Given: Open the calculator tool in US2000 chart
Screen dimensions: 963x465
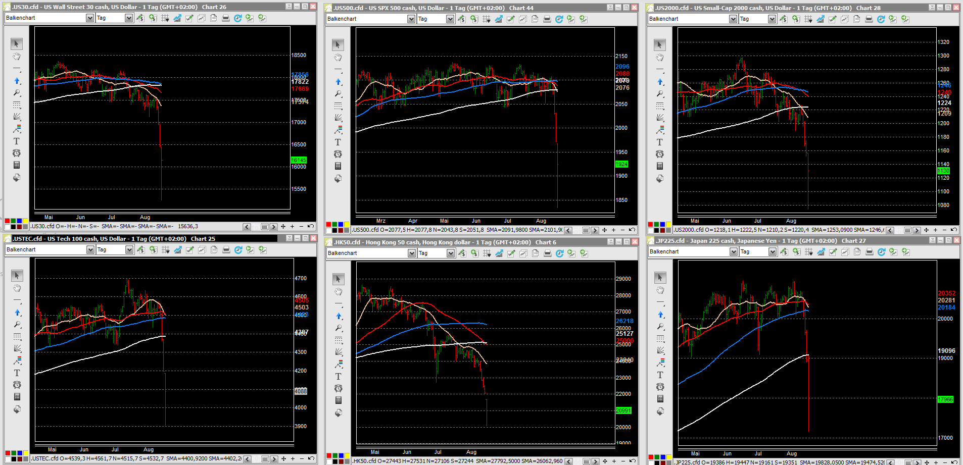Looking at the screenshot, I should (660, 166).
